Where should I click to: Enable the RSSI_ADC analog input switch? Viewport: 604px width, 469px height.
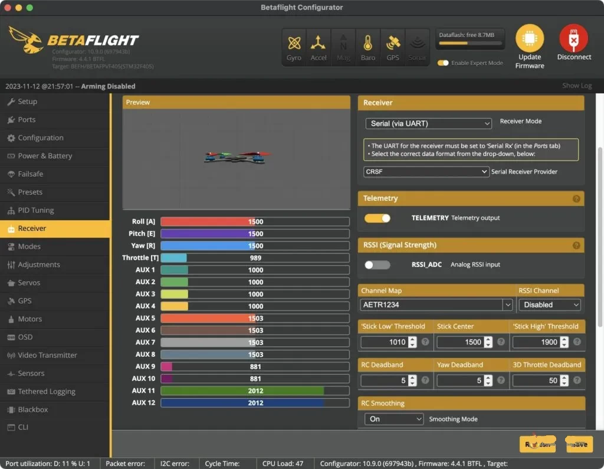click(377, 265)
